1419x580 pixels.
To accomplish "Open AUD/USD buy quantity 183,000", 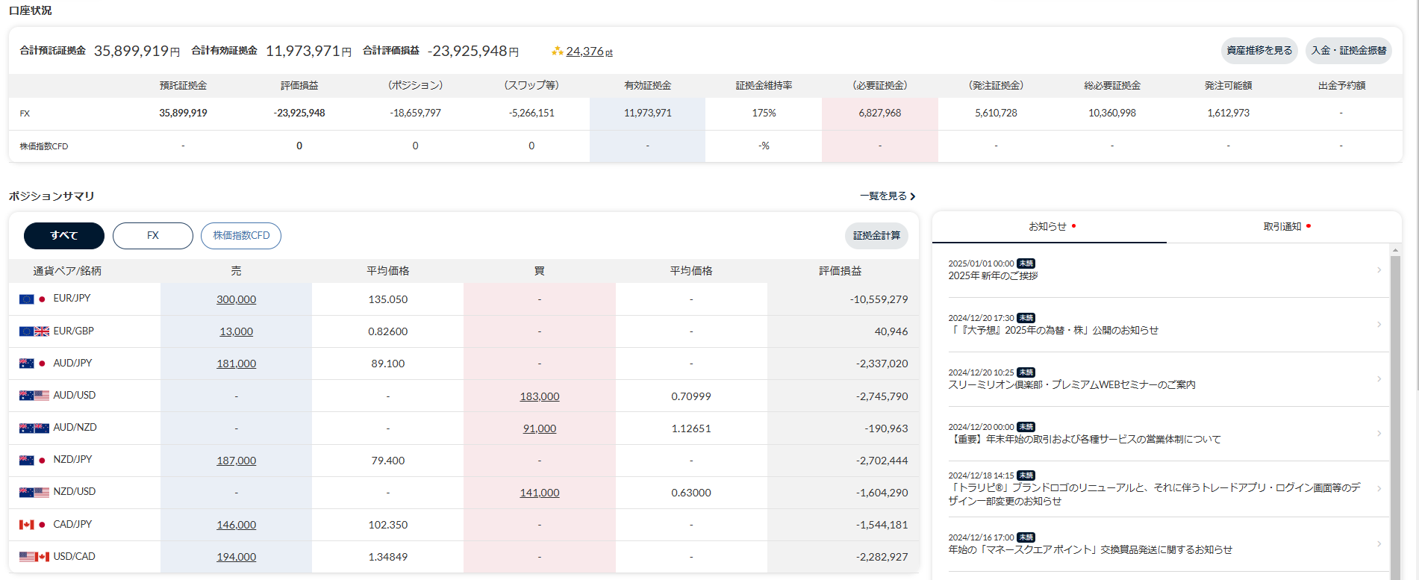I will (x=540, y=396).
